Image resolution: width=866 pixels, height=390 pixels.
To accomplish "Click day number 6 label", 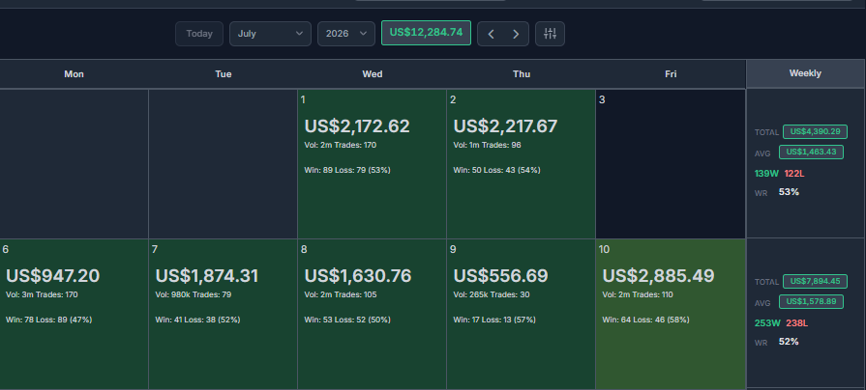I will tap(6, 249).
